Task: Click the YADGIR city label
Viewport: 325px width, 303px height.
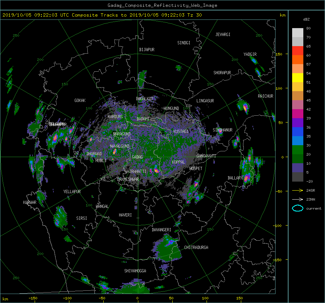Action: (x=250, y=54)
